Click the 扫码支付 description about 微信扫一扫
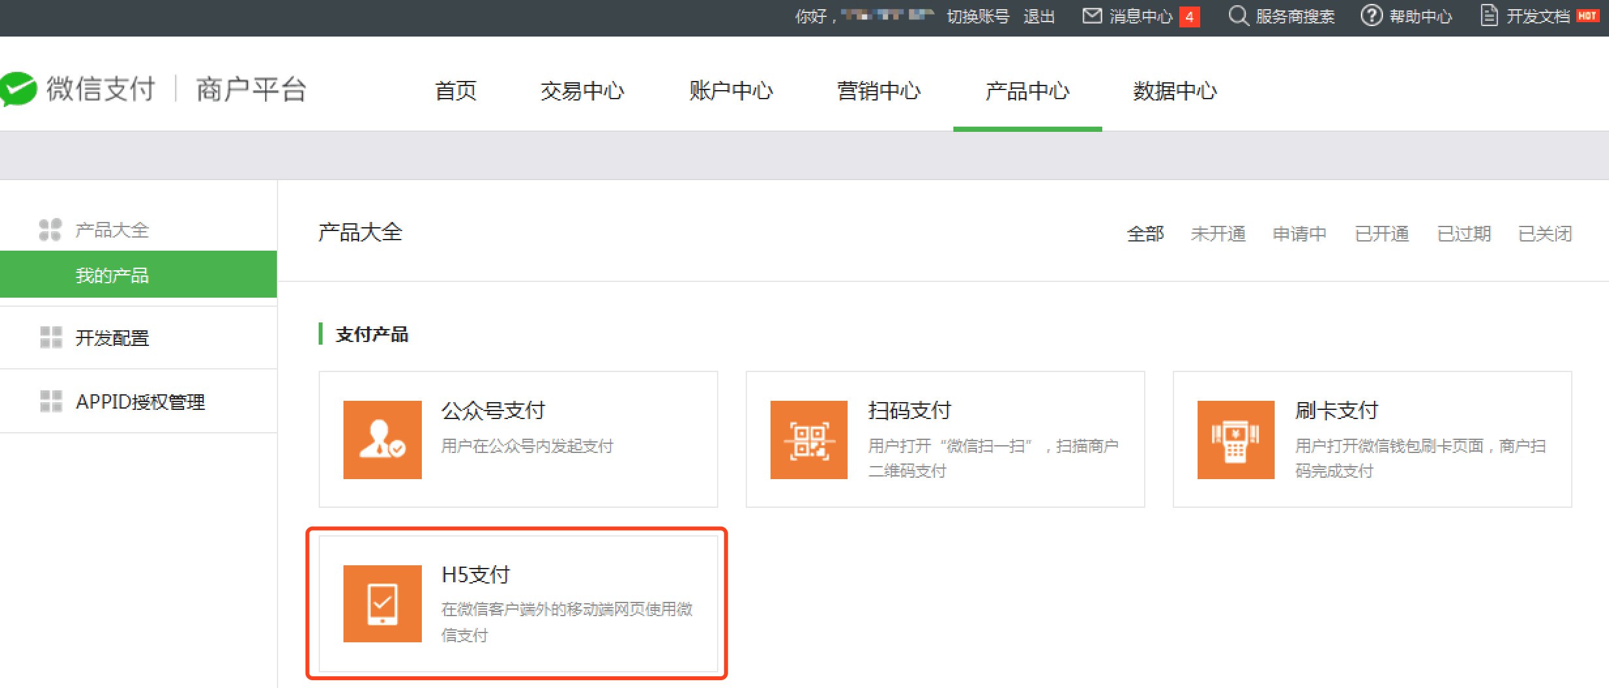Image resolution: width=1609 pixels, height=688 pixels. [x=993, y=458]
